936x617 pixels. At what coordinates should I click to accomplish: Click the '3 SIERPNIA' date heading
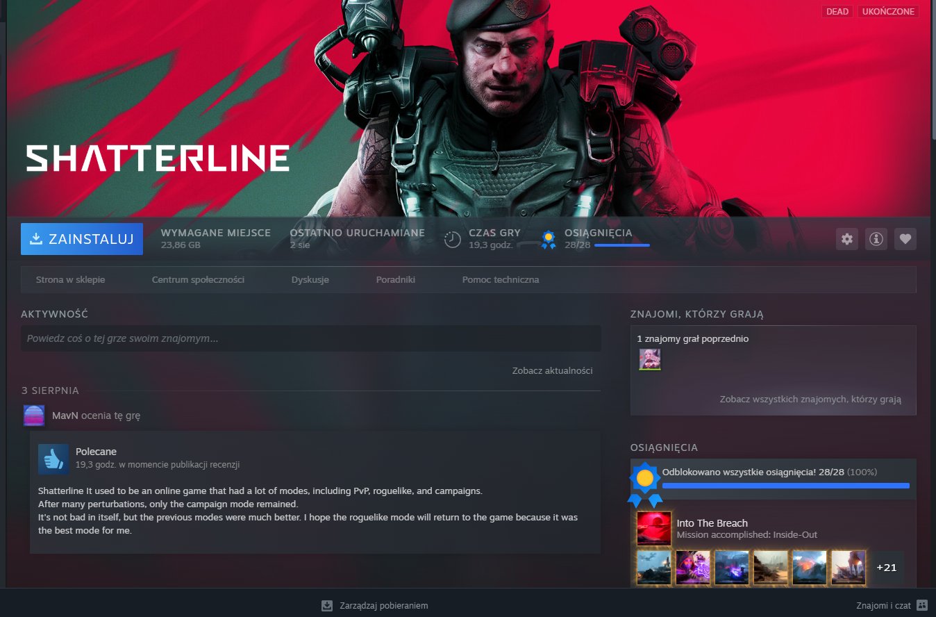[x=50, y=390]
